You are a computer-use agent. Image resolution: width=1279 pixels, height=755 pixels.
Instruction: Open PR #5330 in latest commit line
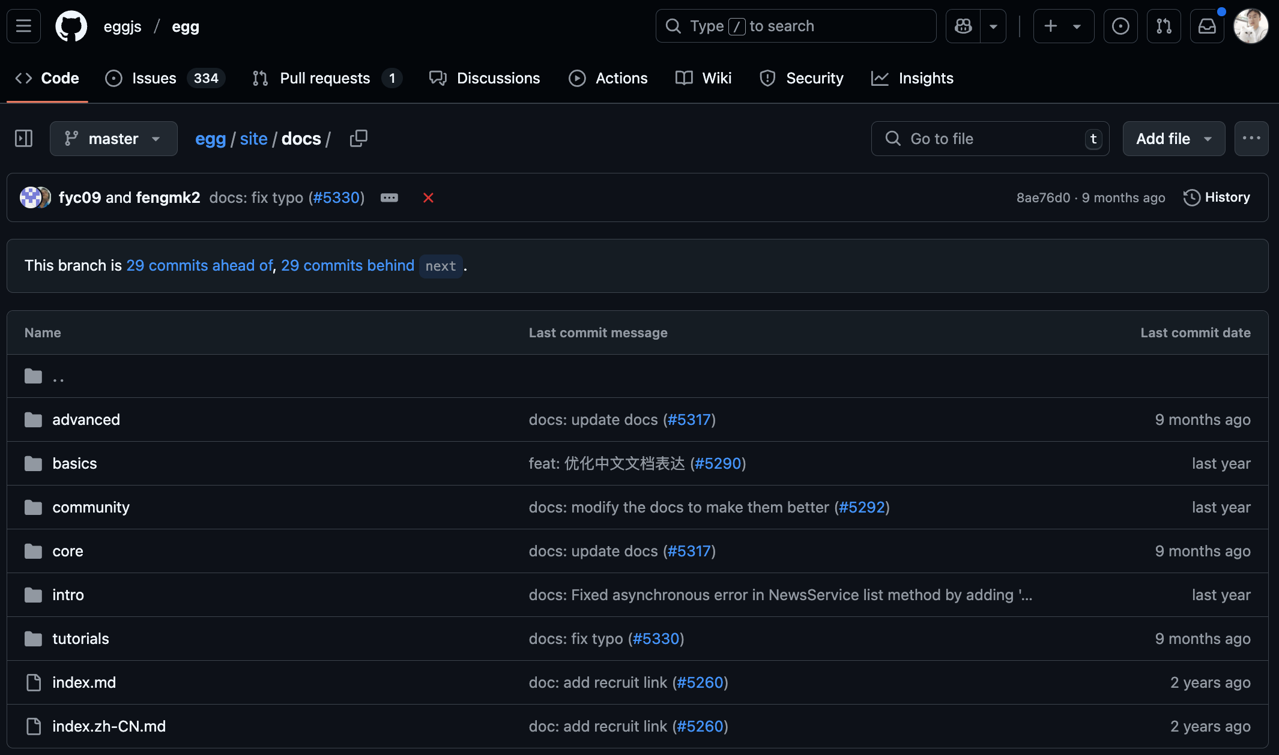pyautogui.click(x=336, y=197)
